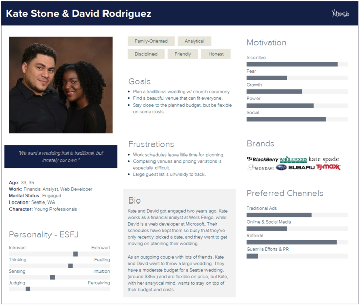The image size is (359, 305).
Task: Select the TJ Maxx brand logo
Action: [328, 167]
